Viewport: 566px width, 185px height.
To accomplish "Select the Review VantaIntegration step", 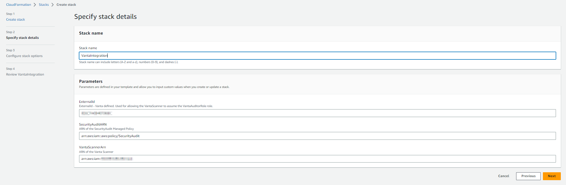I will (x=25, y=74).
